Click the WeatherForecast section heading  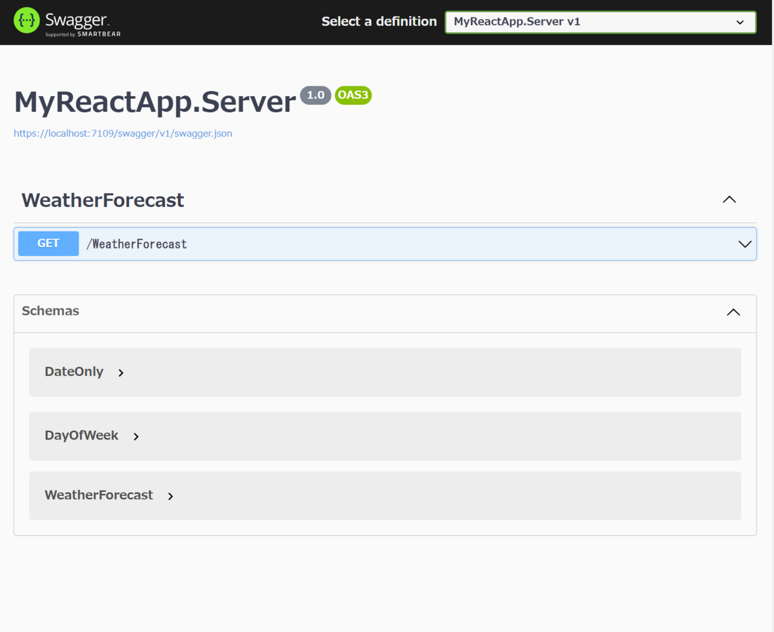click(x=103, y=200)
